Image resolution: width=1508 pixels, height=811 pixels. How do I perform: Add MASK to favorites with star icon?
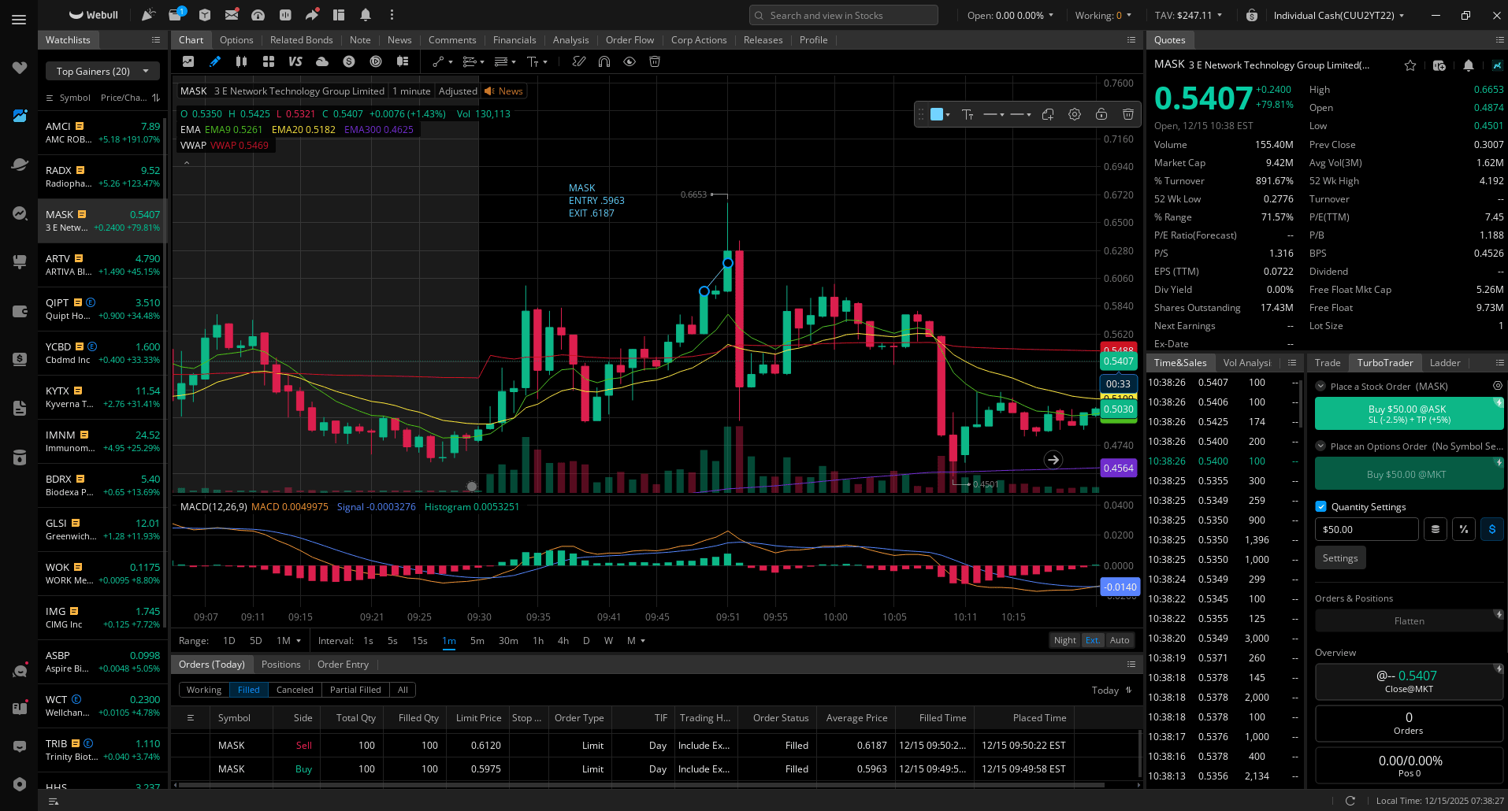pyautogui.click(x=1410, y=65)
